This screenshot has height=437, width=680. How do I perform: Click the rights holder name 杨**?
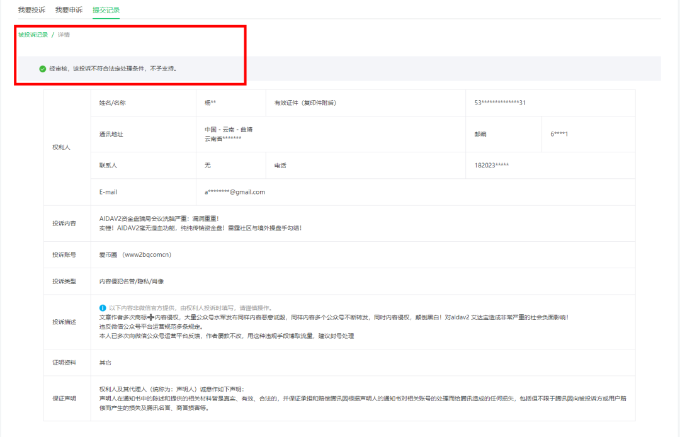tap(210, 103)
